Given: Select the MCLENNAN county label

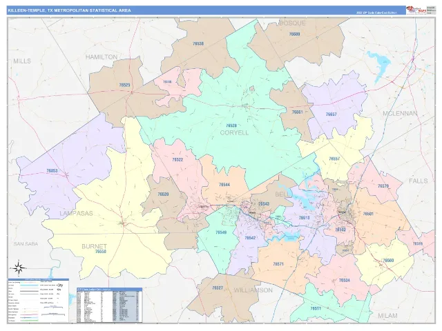Looking at the screenshot, I should 400,113.
